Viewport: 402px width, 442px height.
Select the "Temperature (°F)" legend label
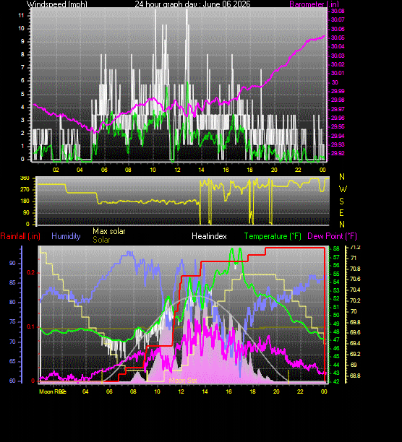coord(273,236)
